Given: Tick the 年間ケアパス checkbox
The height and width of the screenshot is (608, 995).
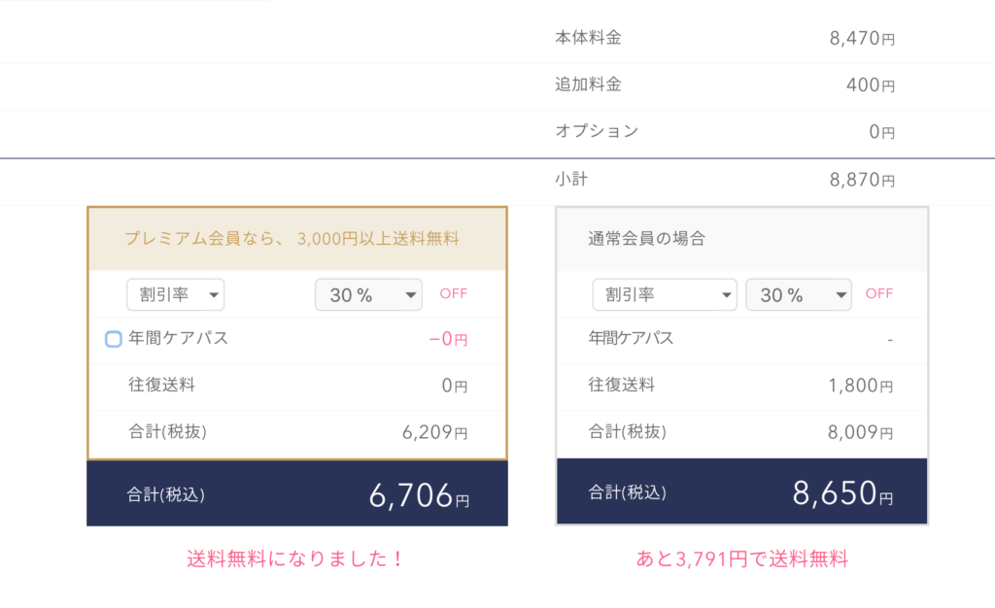Looking at the screenshot, I should 113,339.
